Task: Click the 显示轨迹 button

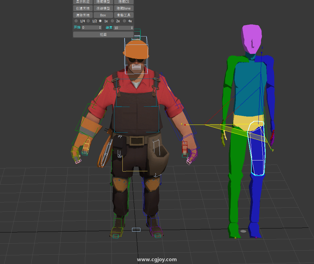Action: [83, 2]
